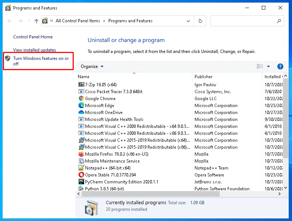Click Microsoft OneDrive program name
This screenshot has width=292, height=221.
[104, 113]
